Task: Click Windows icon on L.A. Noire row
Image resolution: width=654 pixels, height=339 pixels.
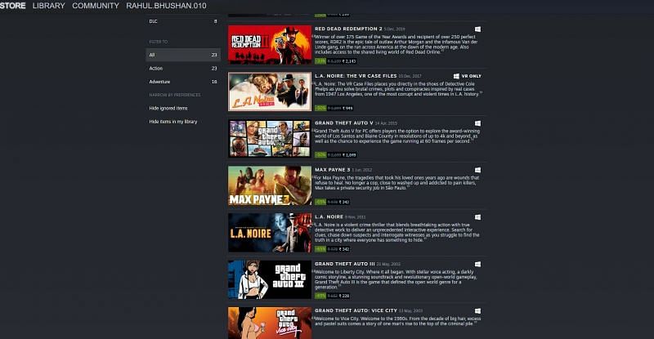Action: (477, 217)
